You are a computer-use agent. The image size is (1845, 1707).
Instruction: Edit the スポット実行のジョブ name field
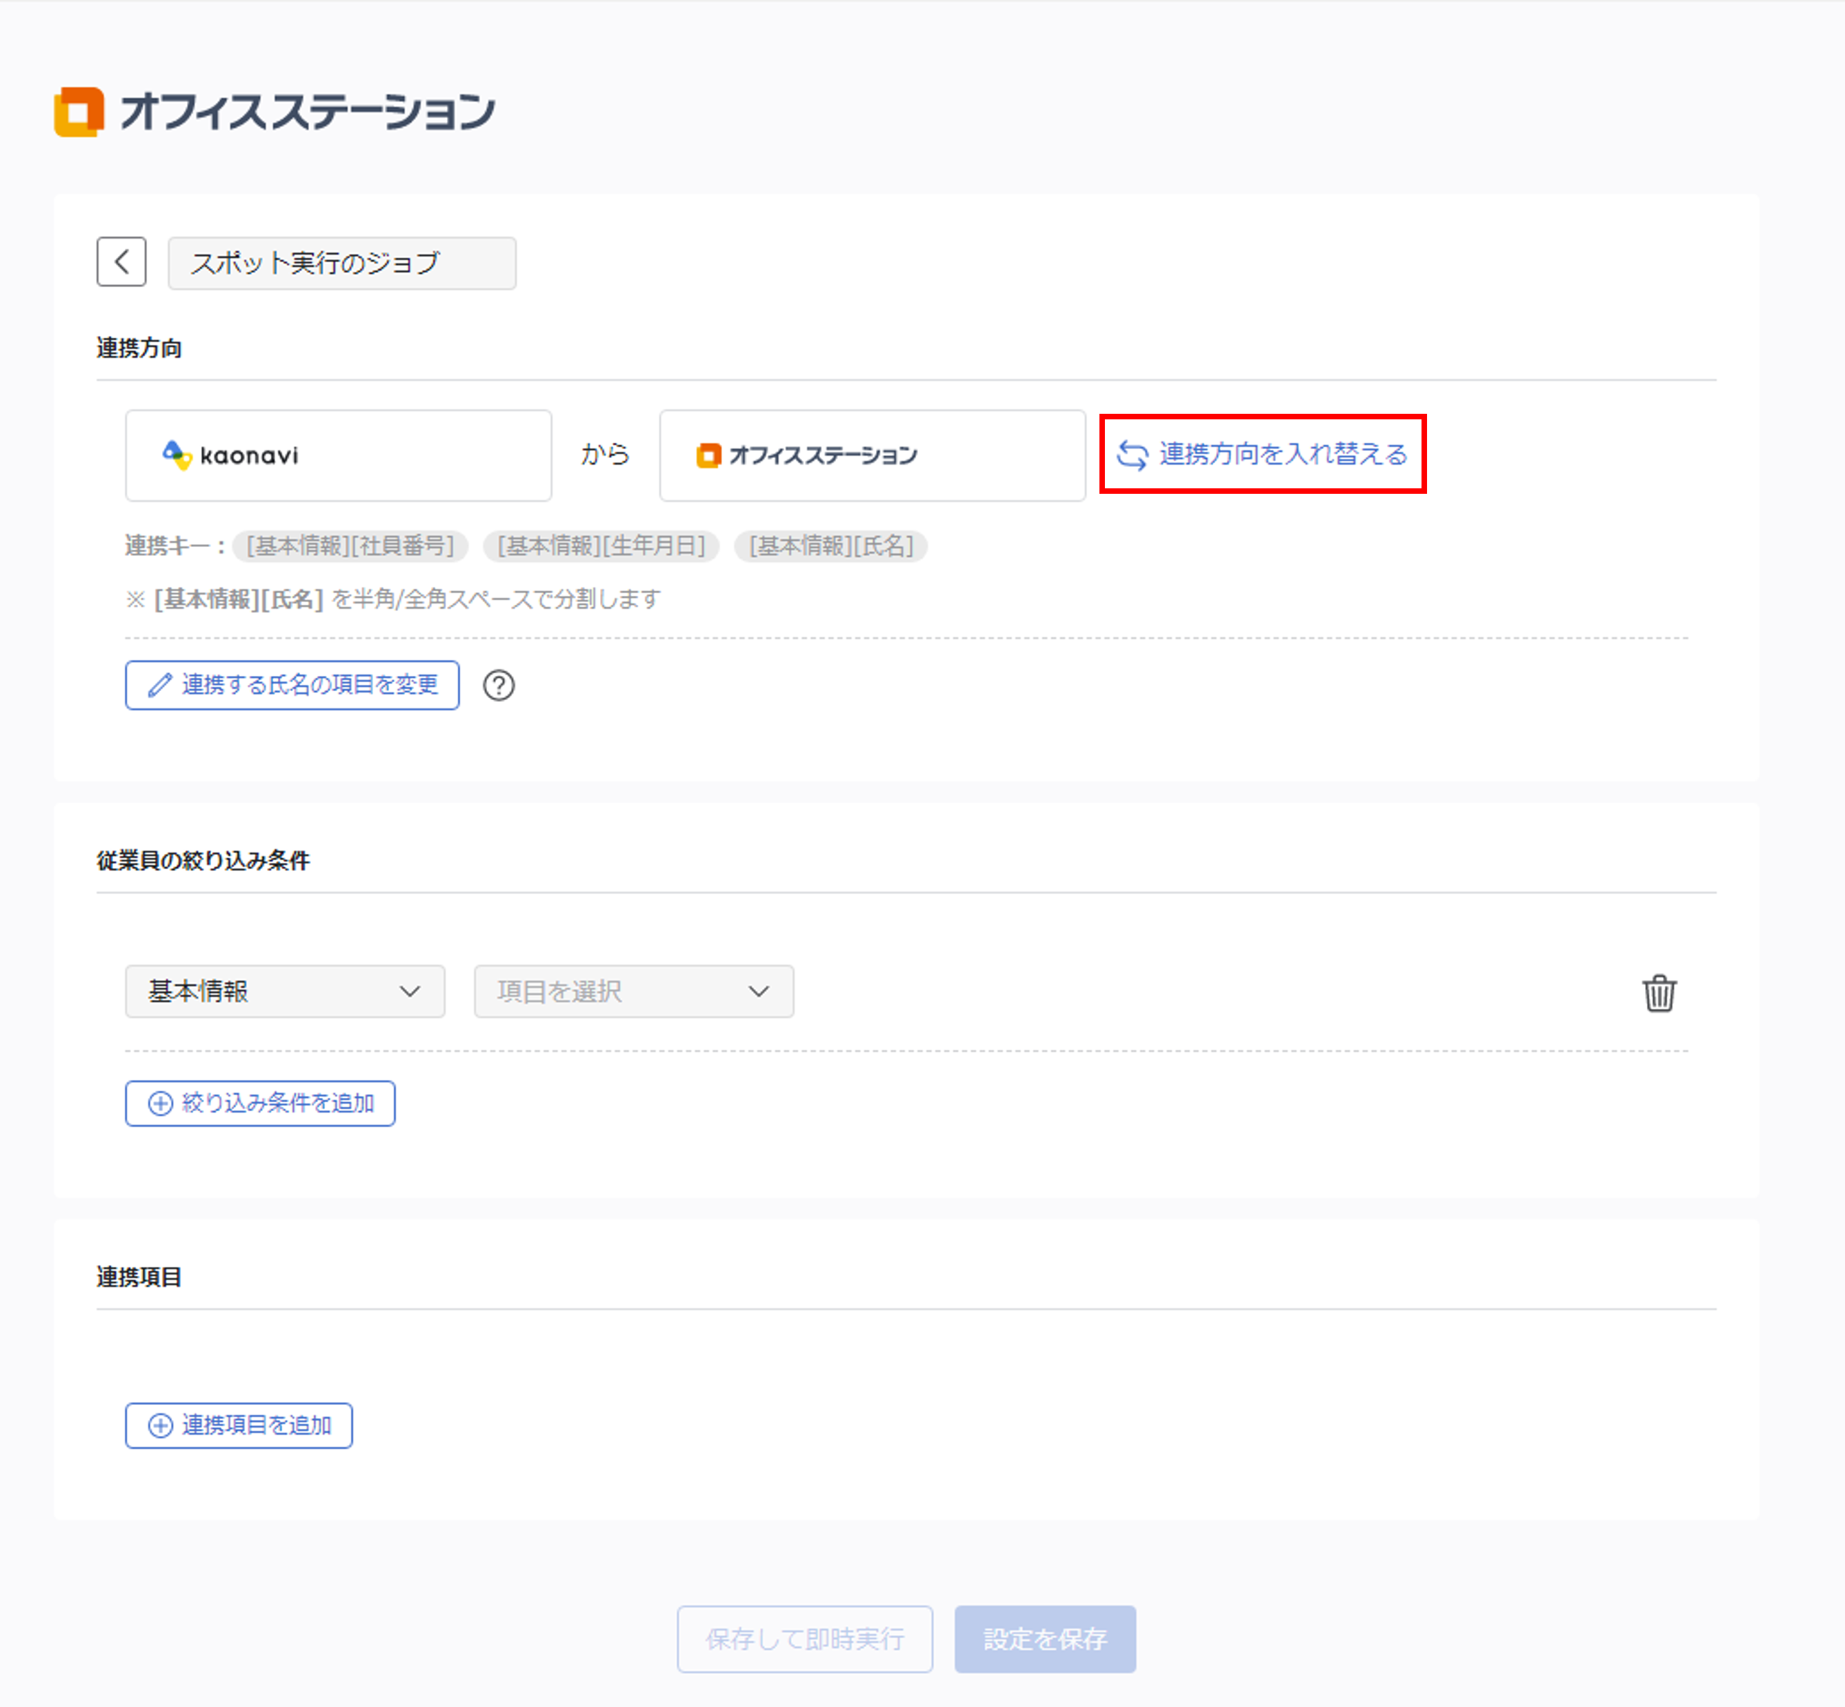(x=341, y=263)
